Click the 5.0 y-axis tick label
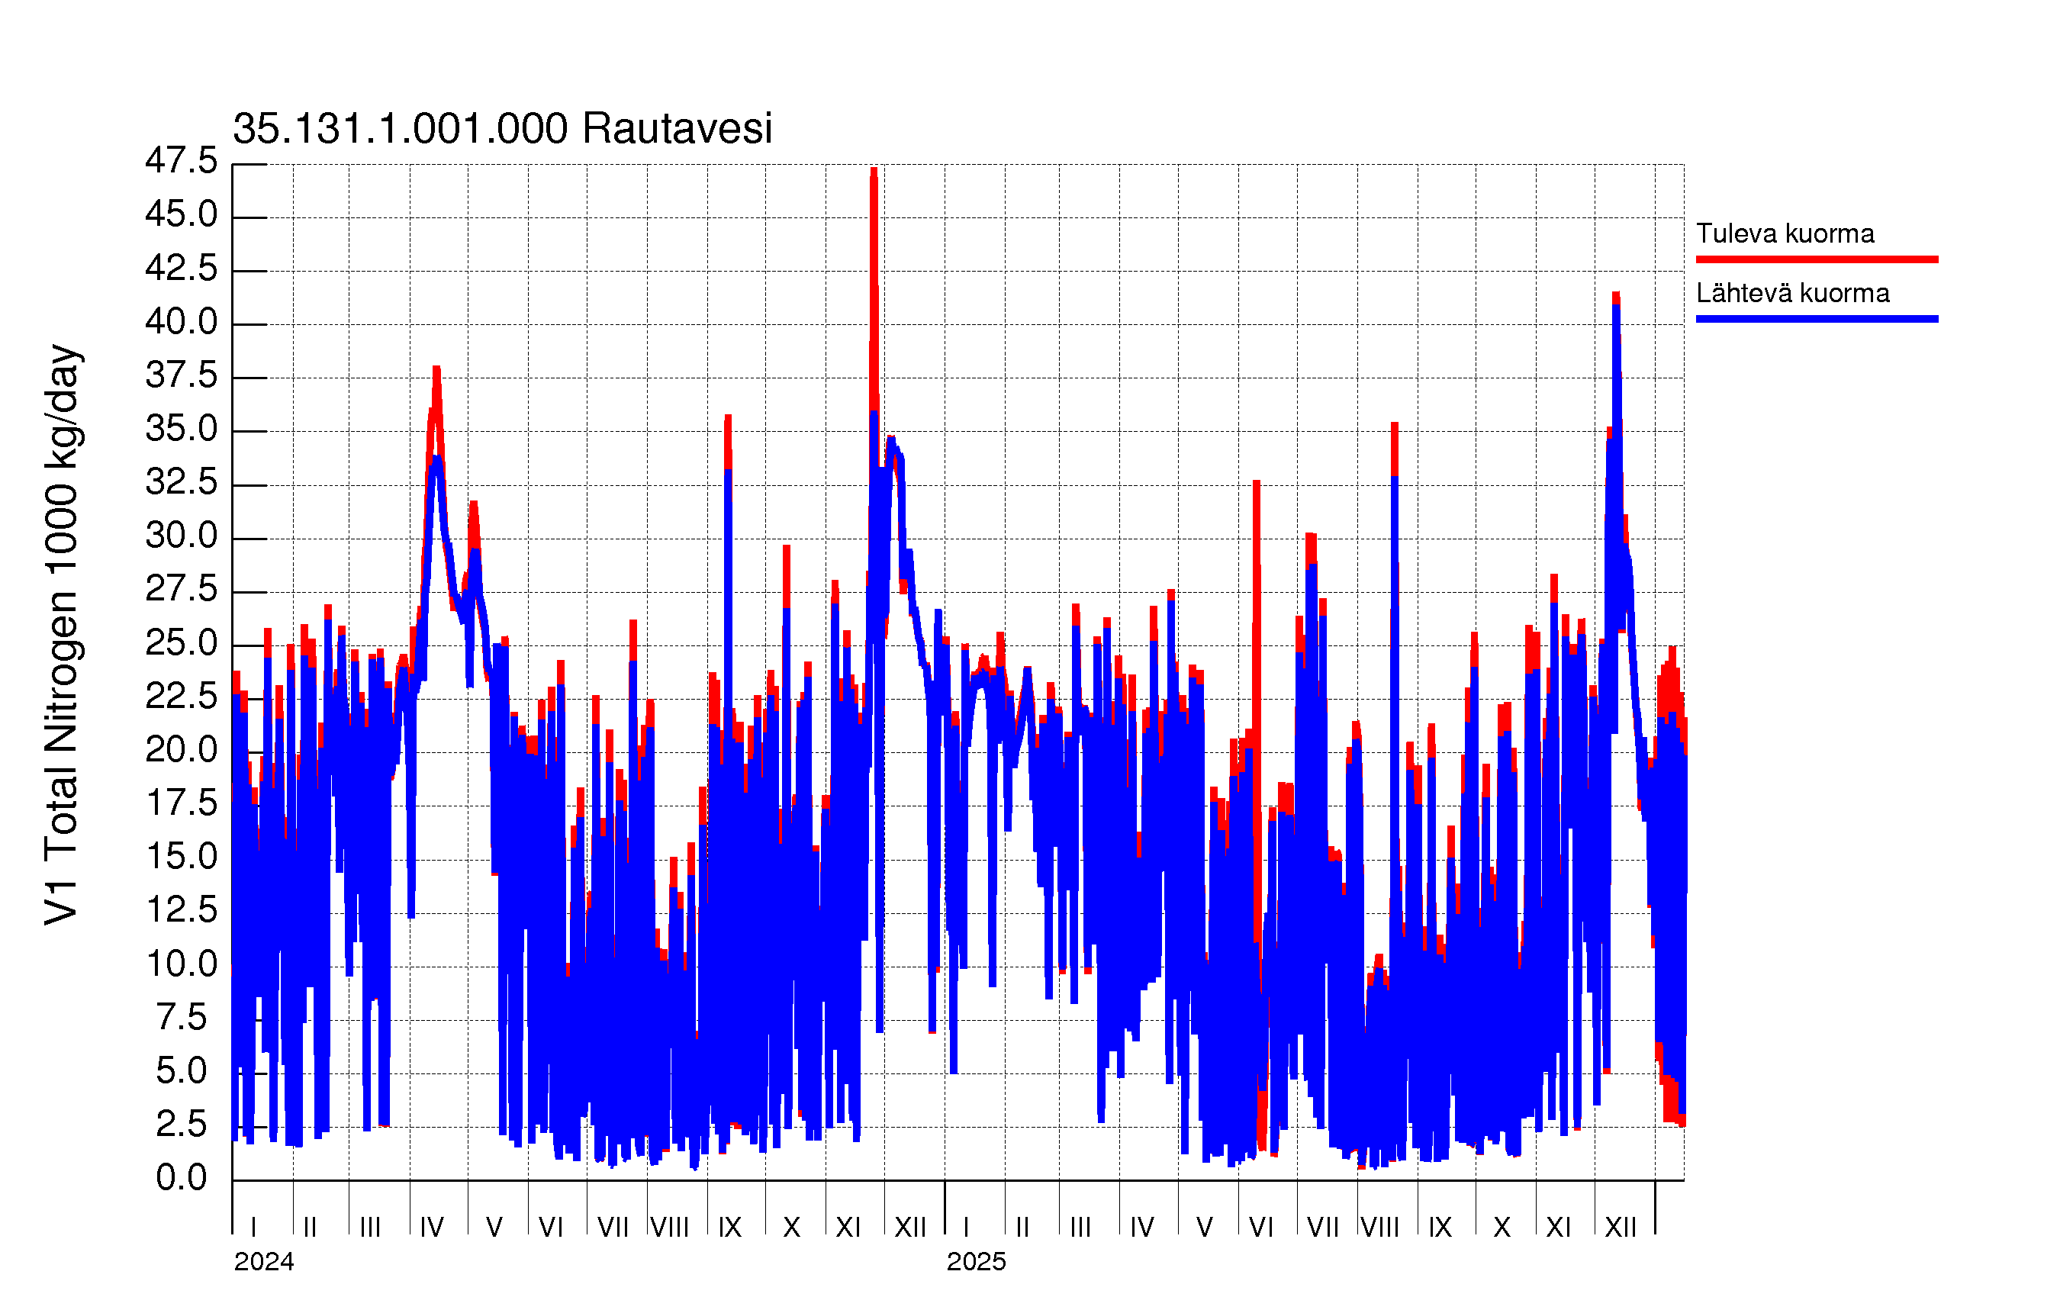This screenshot has height=1297, width=2060. 182,1070
